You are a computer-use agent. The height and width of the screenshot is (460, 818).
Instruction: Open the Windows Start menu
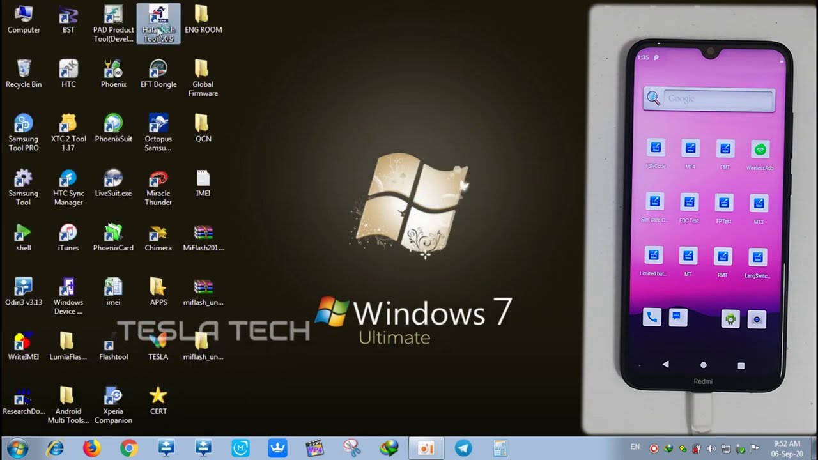tap(17, 448)
